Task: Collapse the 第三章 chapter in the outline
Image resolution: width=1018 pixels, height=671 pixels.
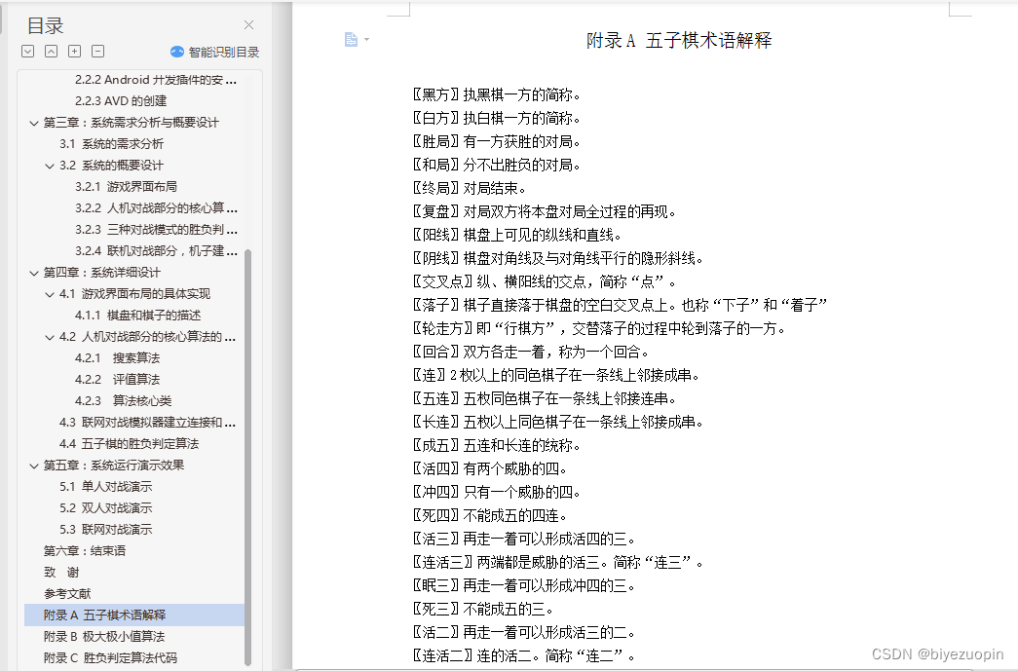Action: tap(34, 122)
